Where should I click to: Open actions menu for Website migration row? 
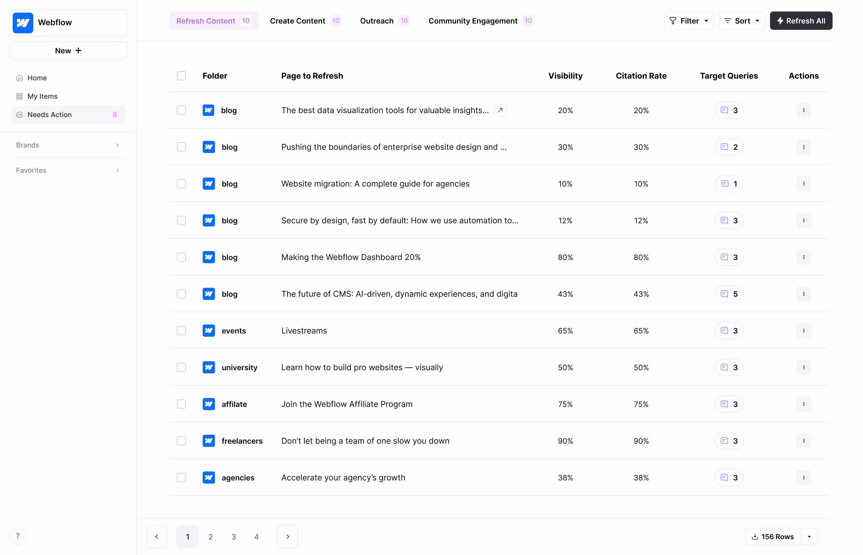point(804,184)
